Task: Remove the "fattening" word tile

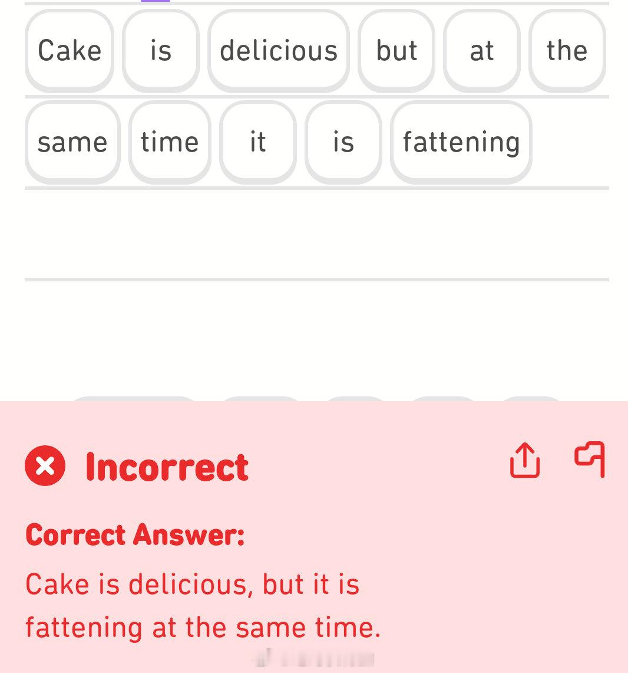Action: pos(461,142)
